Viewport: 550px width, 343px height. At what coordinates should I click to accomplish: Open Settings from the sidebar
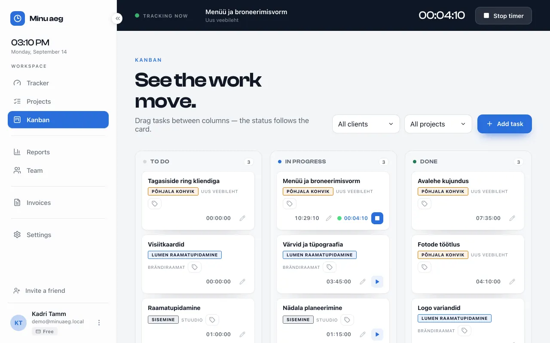58,235
